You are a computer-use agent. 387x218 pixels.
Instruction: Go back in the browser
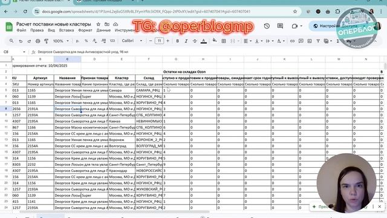pyautogui.click(x=6, y=12)
